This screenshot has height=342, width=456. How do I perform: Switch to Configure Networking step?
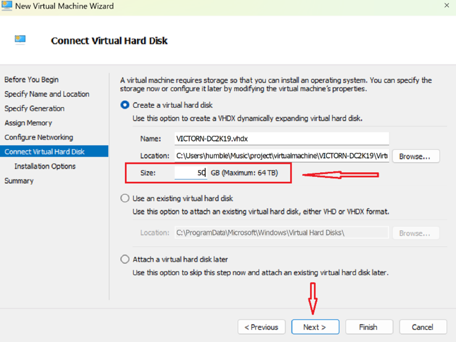point(39,137)
